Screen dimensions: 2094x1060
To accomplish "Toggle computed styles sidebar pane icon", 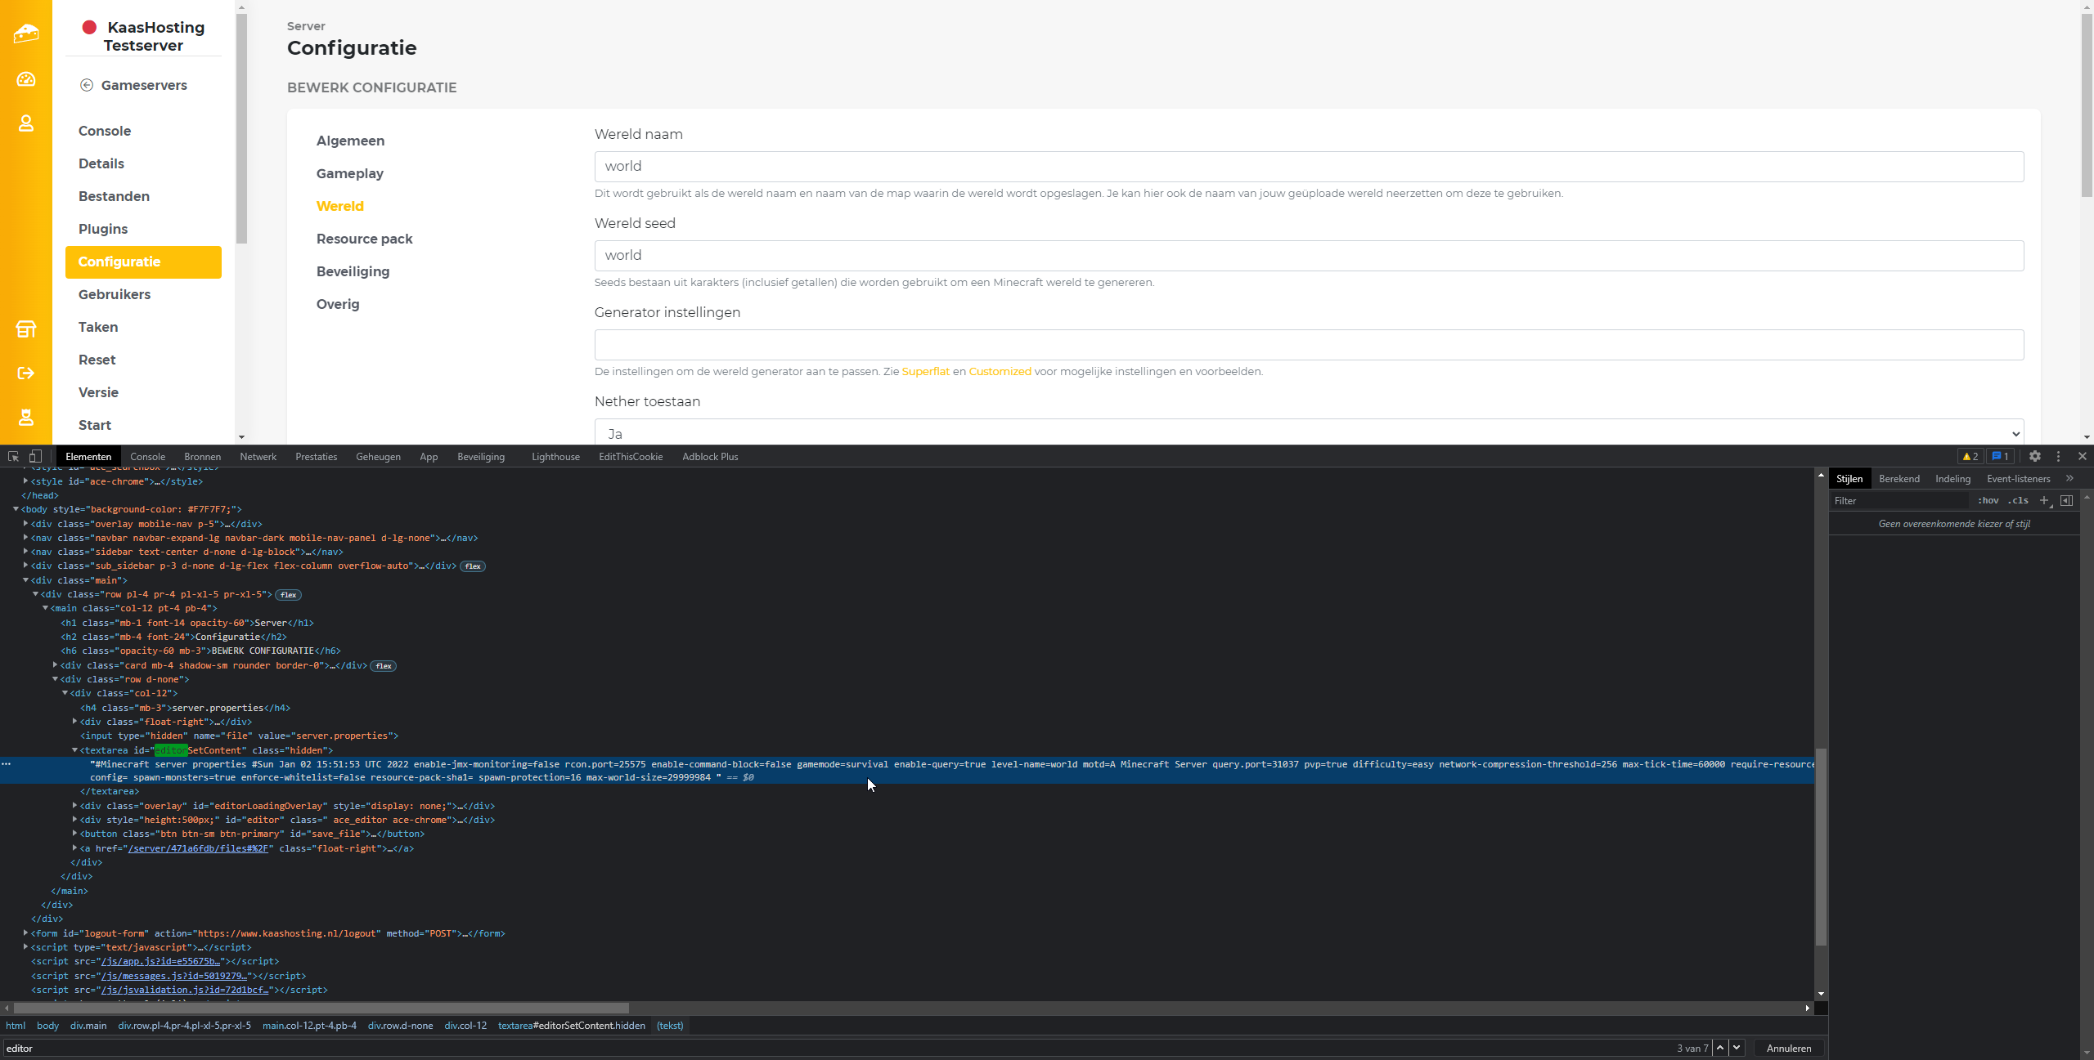I will (x=2067, y=501).
